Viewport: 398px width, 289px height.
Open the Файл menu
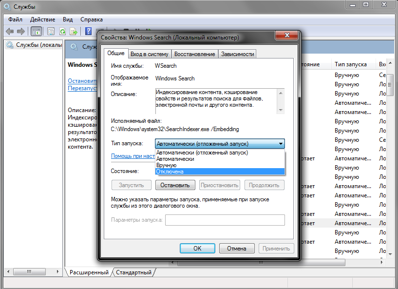[x=15, y=19]
